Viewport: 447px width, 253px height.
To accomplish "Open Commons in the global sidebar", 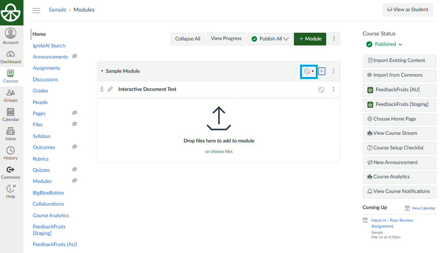I will point(11,173).
